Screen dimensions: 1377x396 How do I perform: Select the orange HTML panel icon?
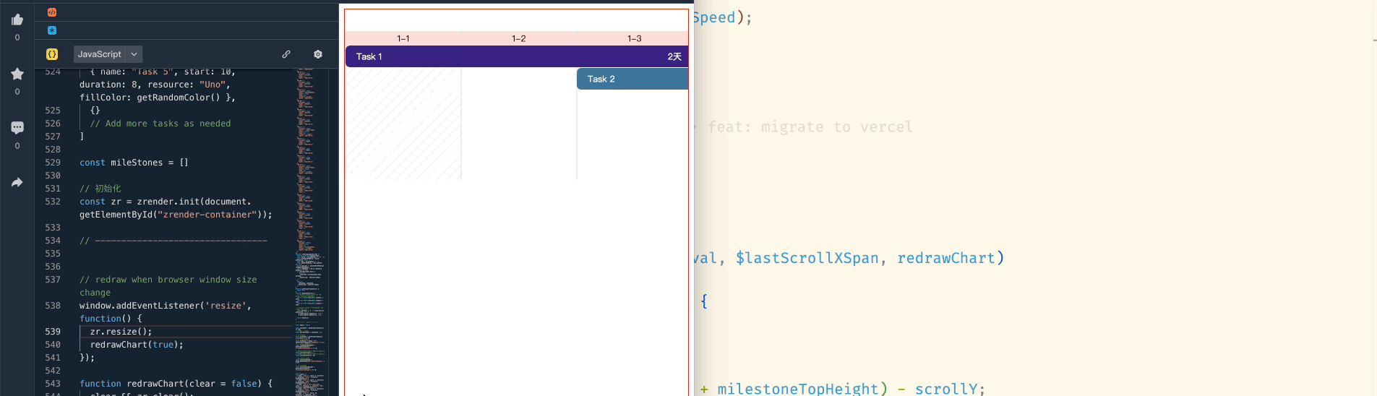(52, 12)
